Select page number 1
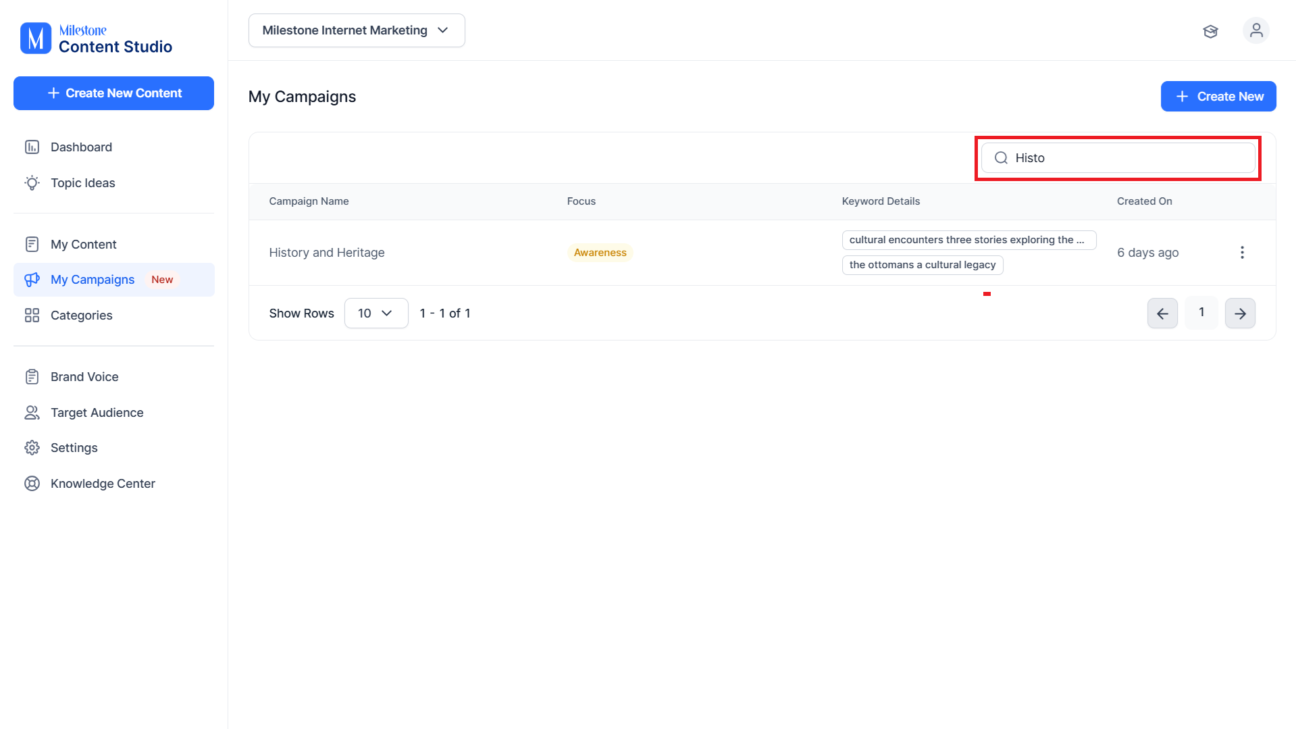Screen dimensions: 1296x729 tap(1201, 313)
